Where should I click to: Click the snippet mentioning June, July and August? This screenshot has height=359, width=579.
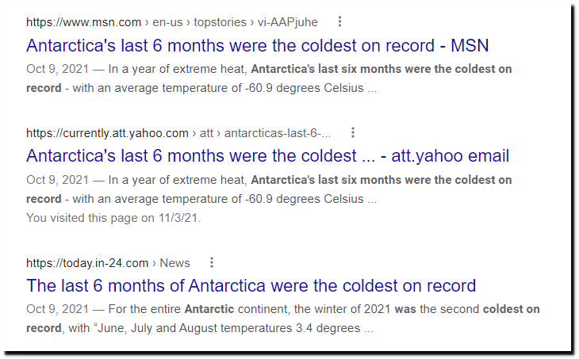[x=283, y=319]
